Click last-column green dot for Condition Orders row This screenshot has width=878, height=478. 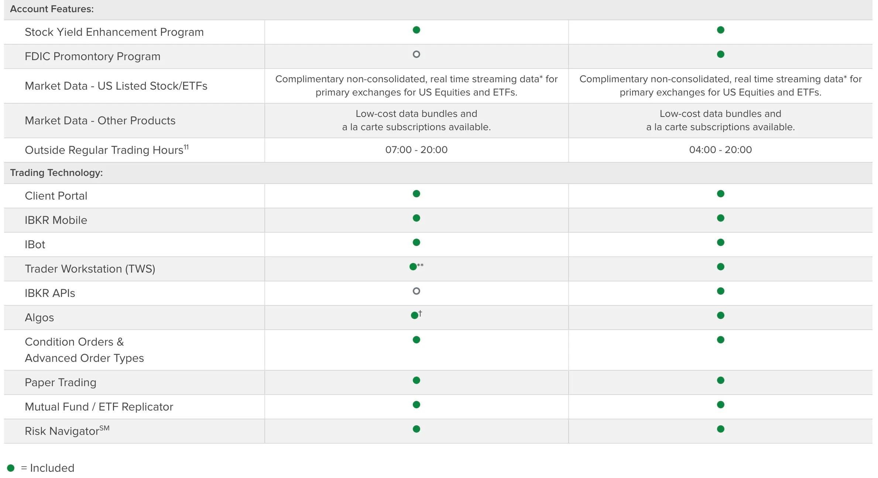[x=720, y=340]
